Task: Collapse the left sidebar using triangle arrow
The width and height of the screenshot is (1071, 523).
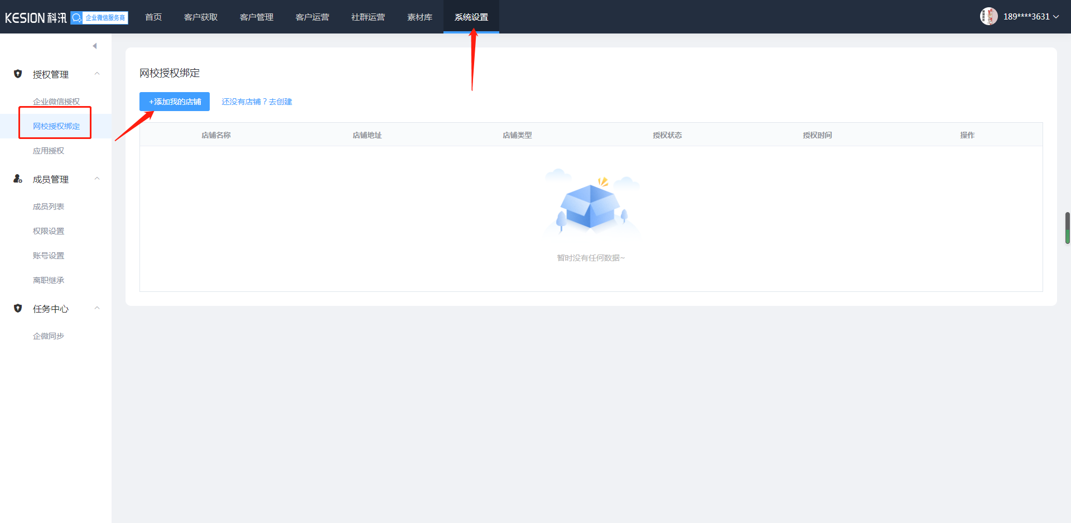Action: (x=95, y=46)
